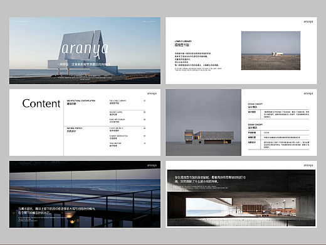Click 'NATURAL POETICS' section label
326x245 pixels.
(x=75, y=128)
